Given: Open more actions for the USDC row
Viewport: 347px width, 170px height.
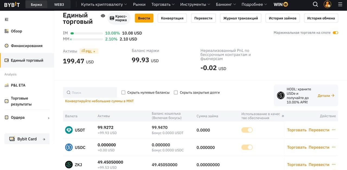Looking at the screenshot, I should 334,147.
